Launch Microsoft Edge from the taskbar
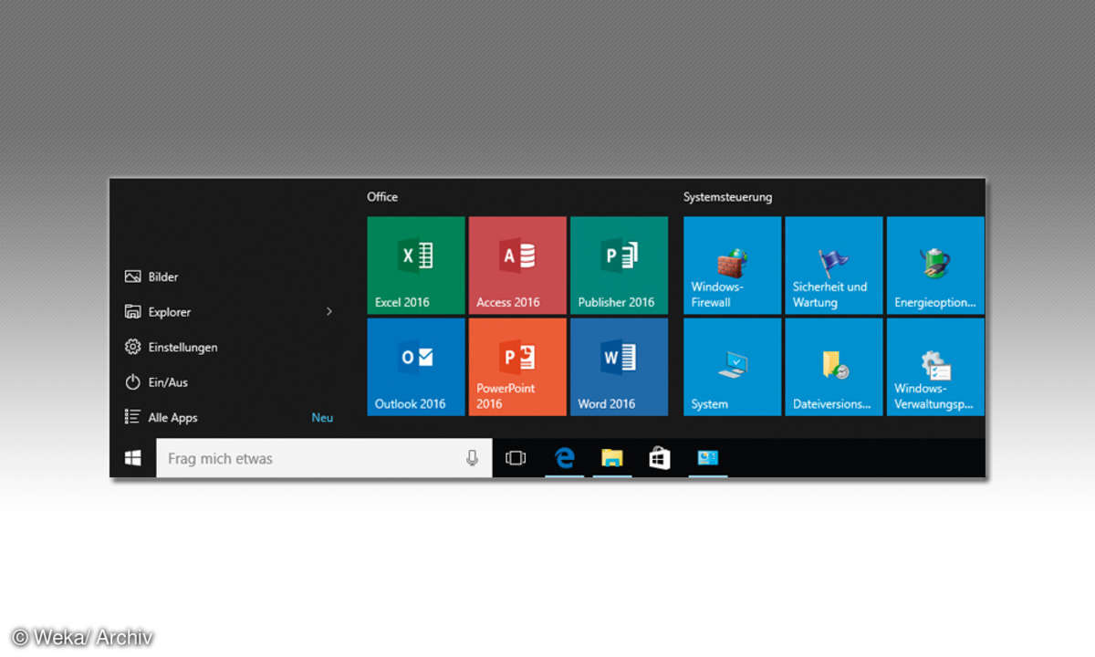The height and width of the screenshot is (657, 1095). (x=565, y=458)
